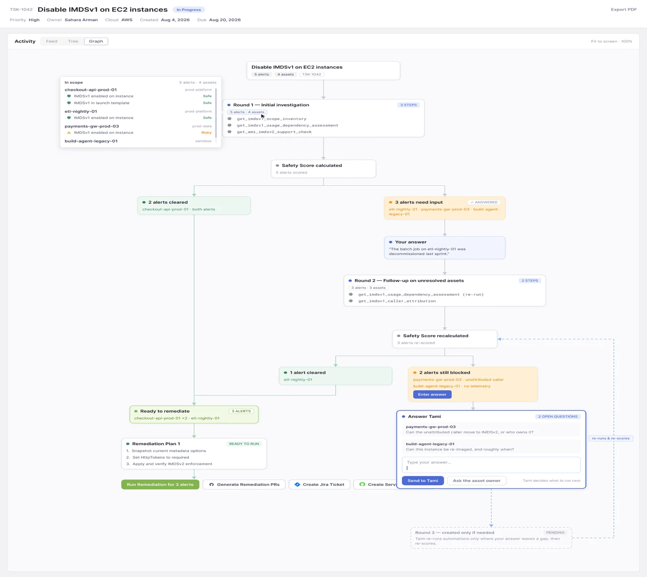Click gear icon beside get_ami_imdsv2_support_check

[x=229, y=132]
